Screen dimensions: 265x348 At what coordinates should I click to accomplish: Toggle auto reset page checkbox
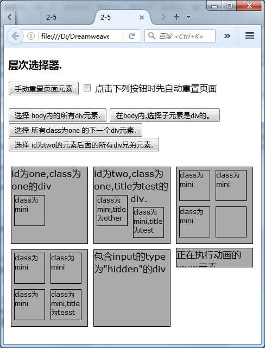click(x=87, y=88)
